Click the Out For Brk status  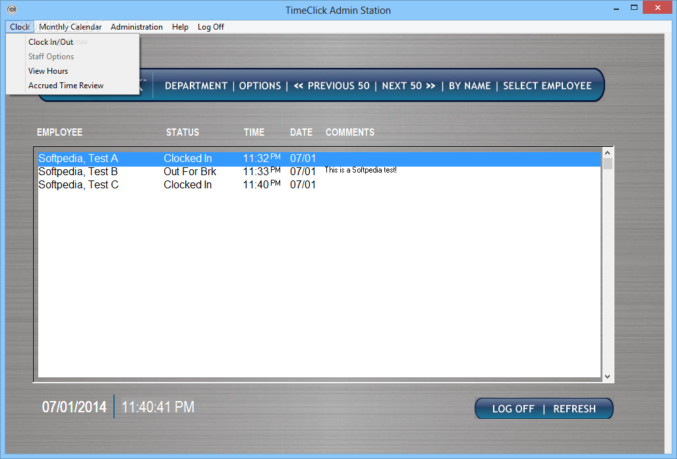pos(190,172)
